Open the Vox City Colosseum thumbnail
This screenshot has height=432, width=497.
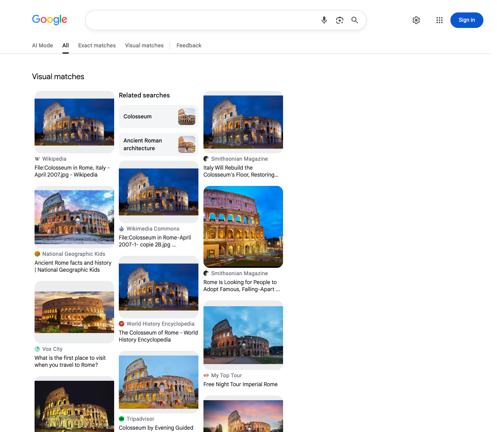click(74, 312)
